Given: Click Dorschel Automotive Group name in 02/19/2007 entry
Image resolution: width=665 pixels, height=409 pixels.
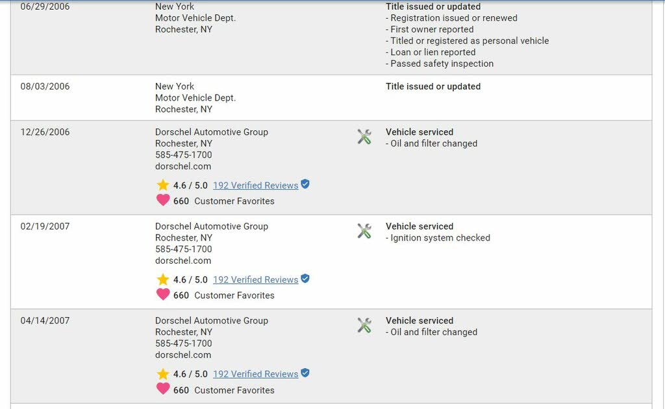Looking at the screenshot, I should click(212, 226).
